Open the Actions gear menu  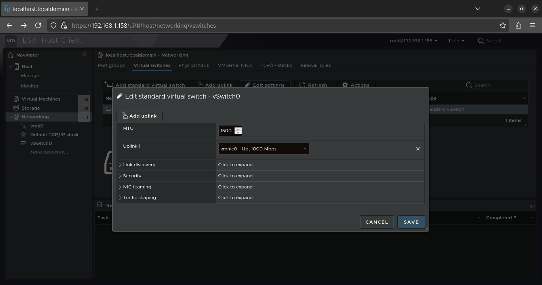[x=356, y=85]
